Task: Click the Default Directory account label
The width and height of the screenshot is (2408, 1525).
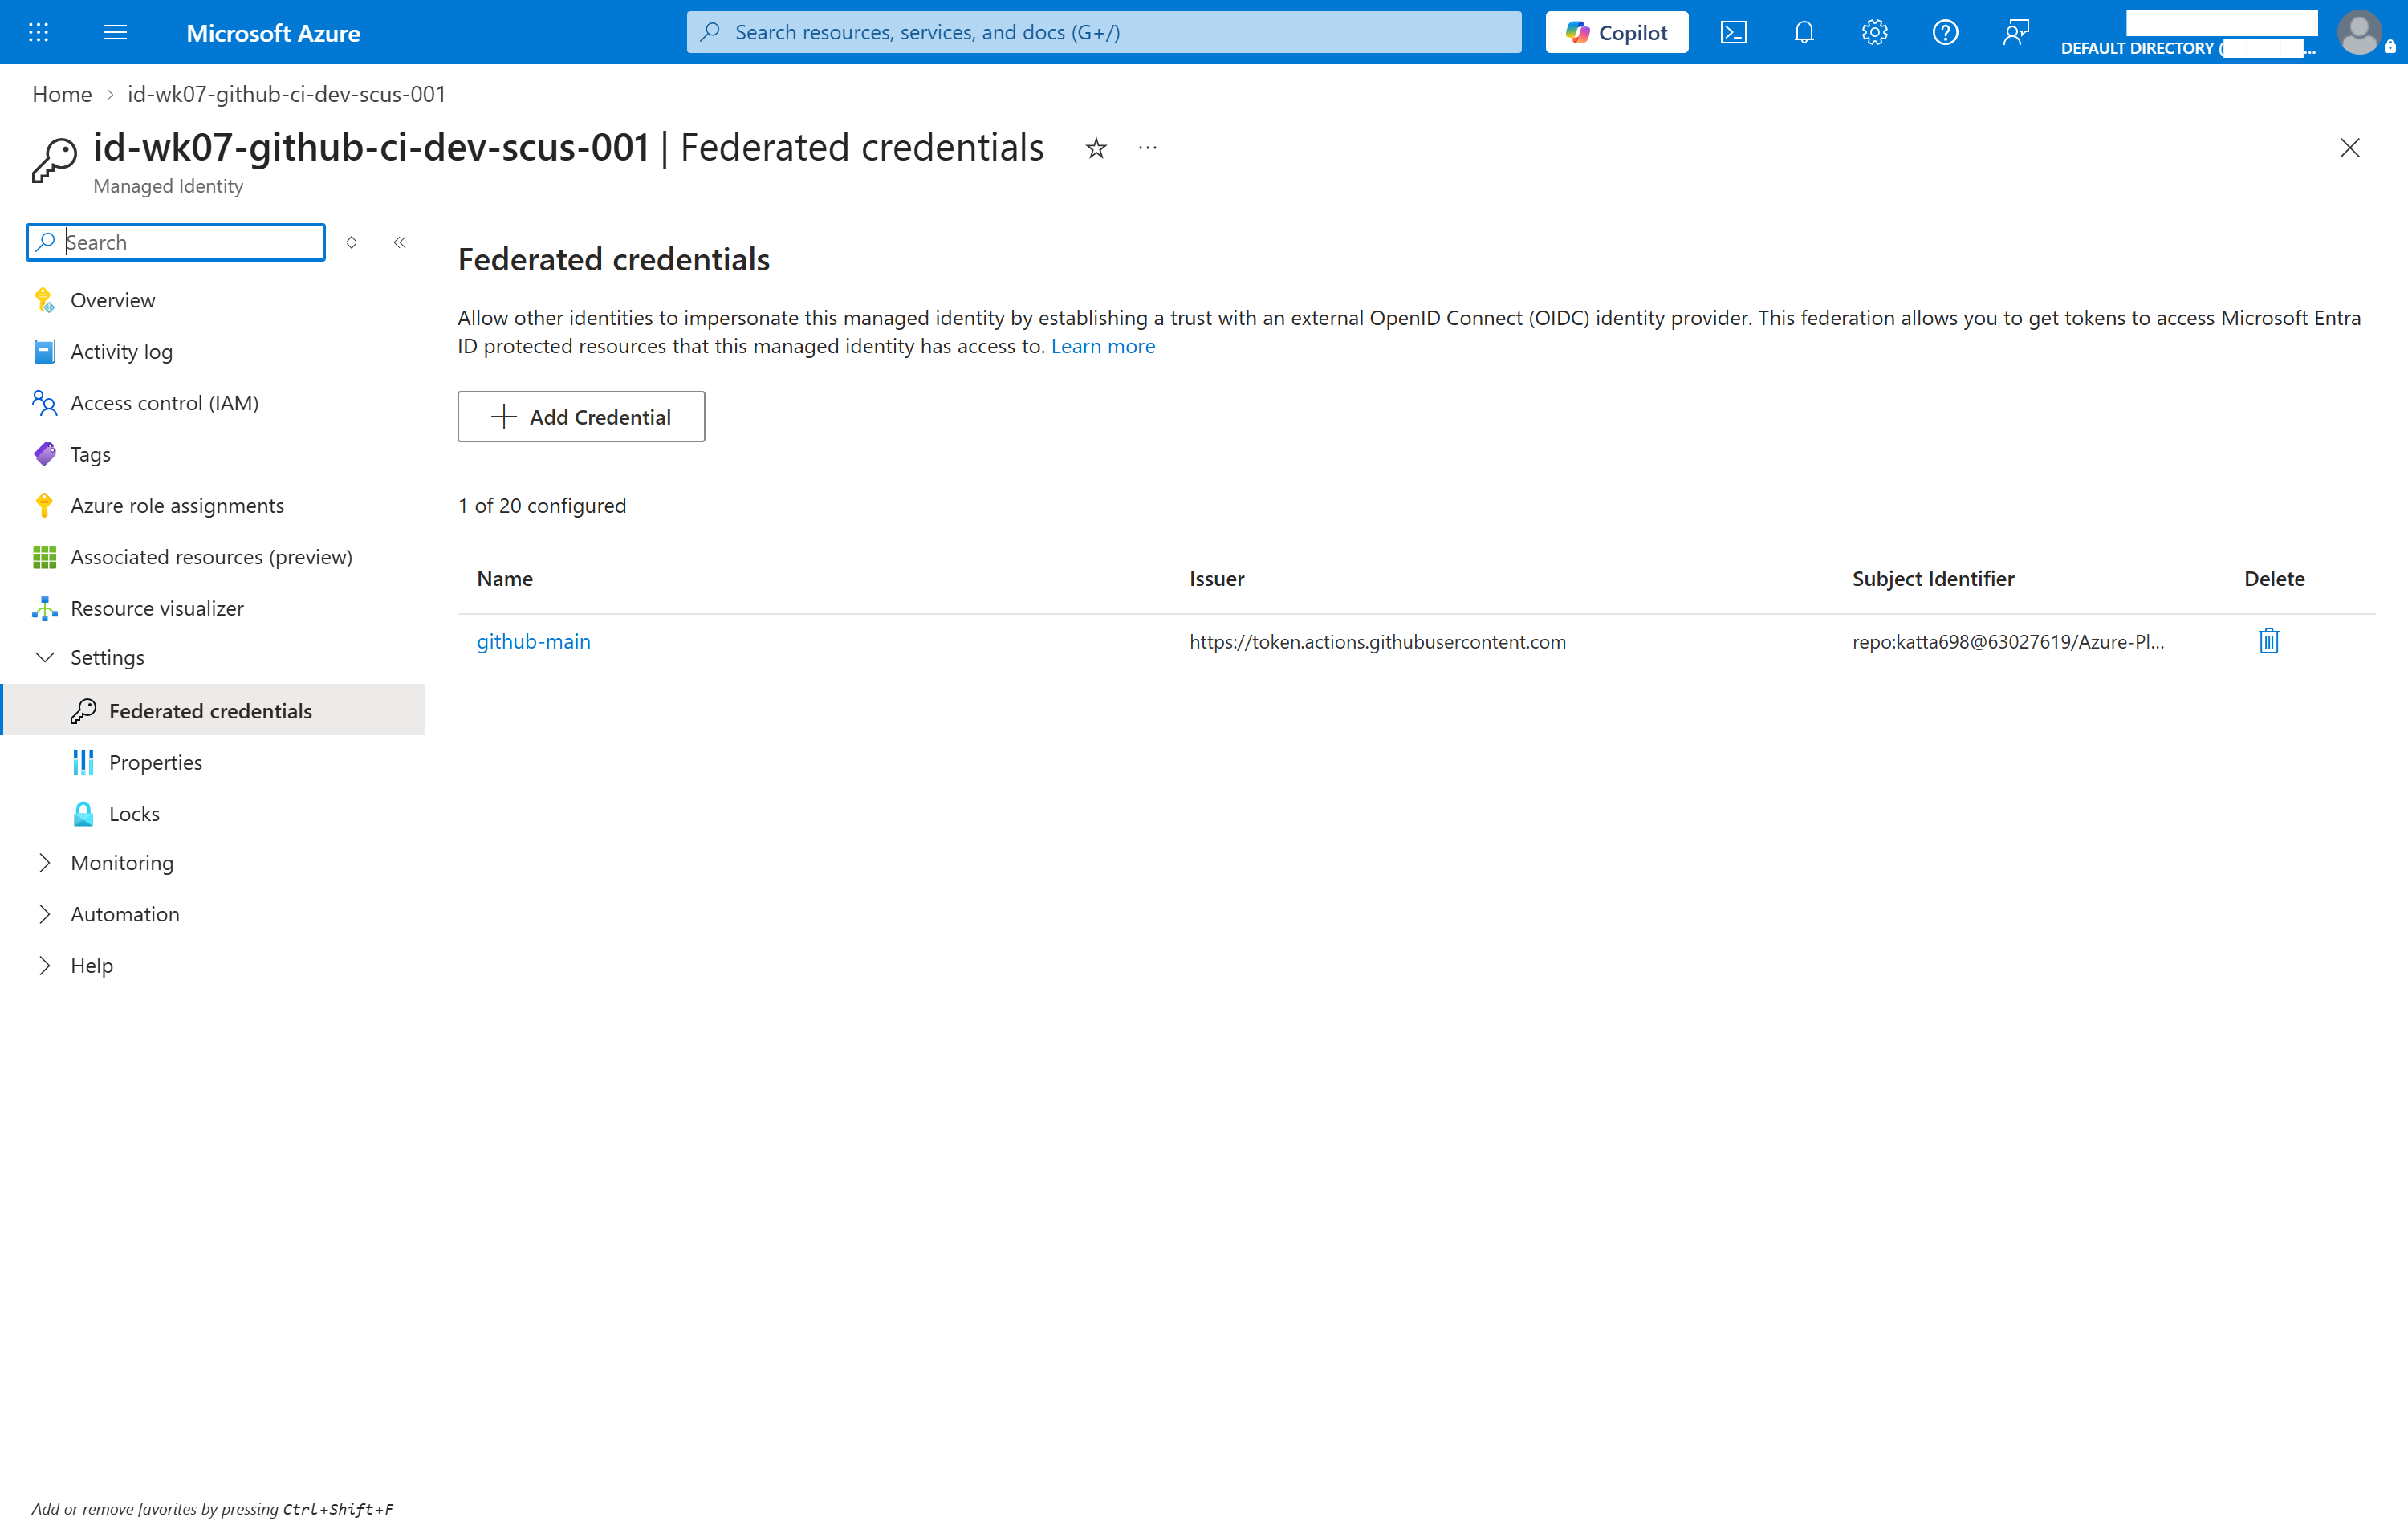Action: tap(2187, 48)
